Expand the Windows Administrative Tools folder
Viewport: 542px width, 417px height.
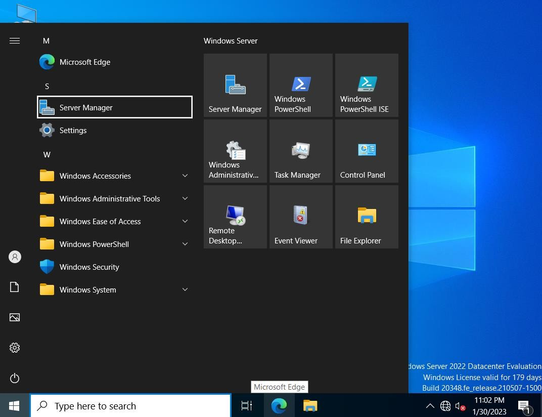114,199
